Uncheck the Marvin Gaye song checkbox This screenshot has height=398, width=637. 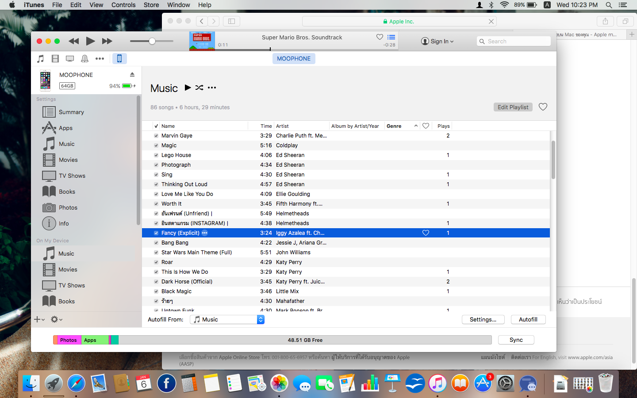click(x=156, y=136)
